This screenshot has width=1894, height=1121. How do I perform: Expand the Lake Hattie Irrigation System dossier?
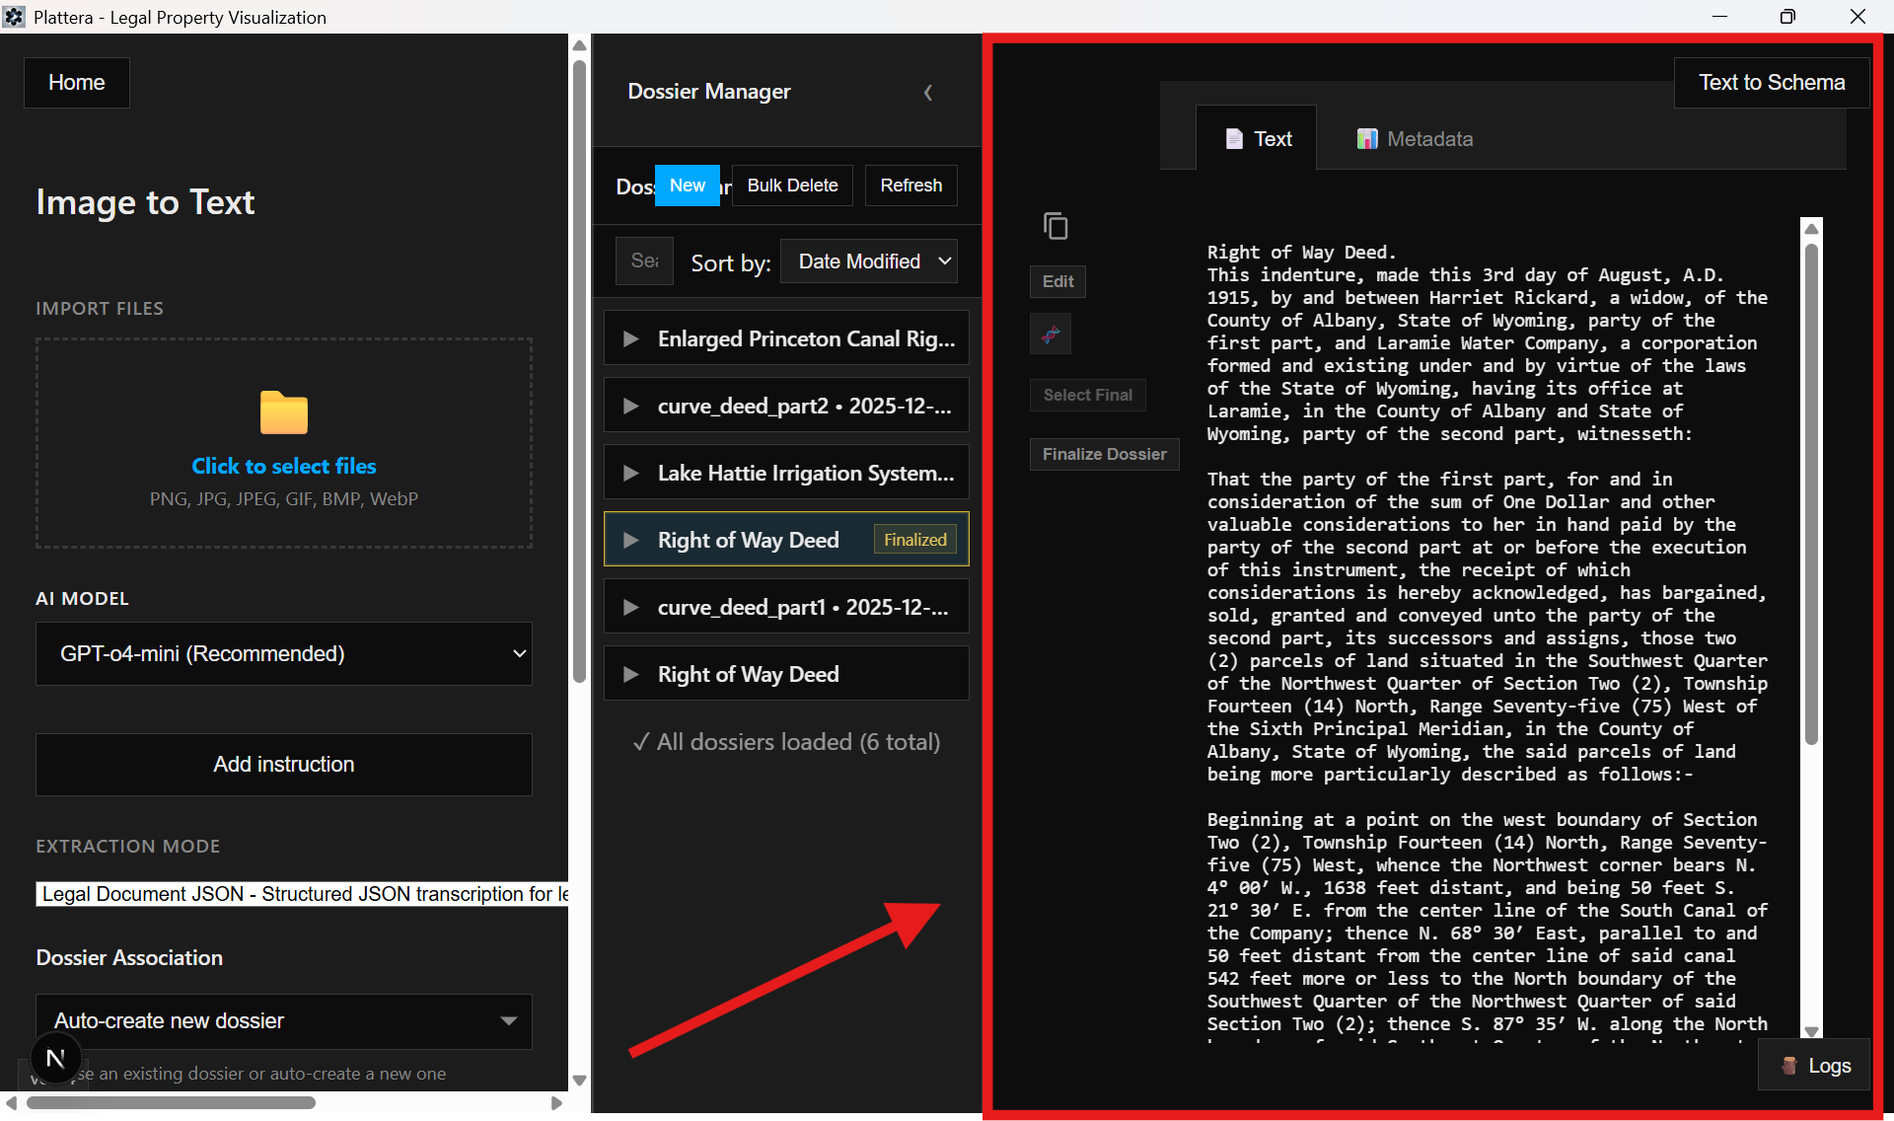(x=786, y=473)
